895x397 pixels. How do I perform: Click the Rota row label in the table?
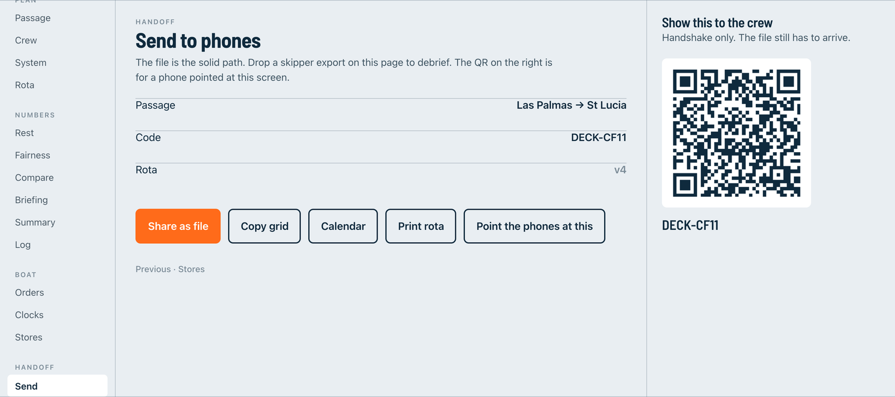(146, 170)
